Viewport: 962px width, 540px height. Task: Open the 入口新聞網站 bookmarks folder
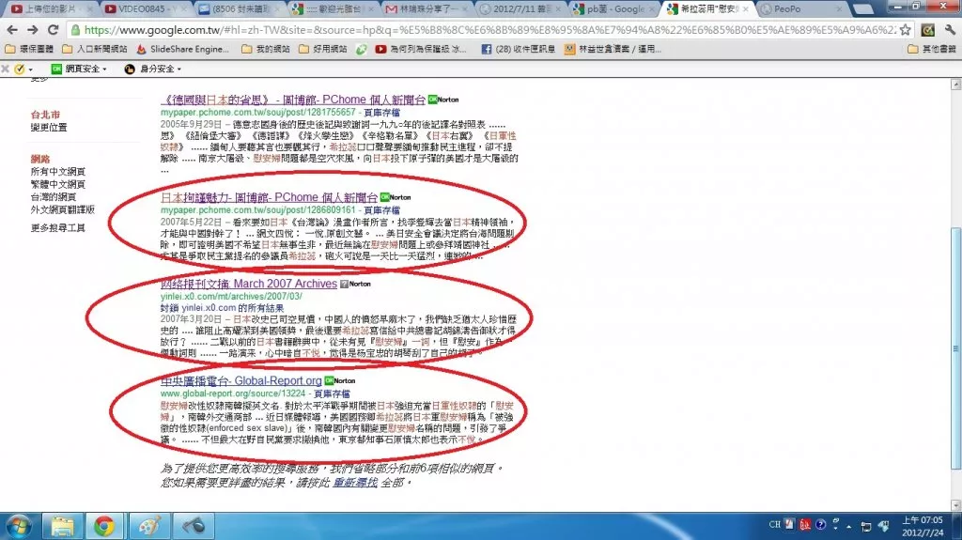pos(95,49)
